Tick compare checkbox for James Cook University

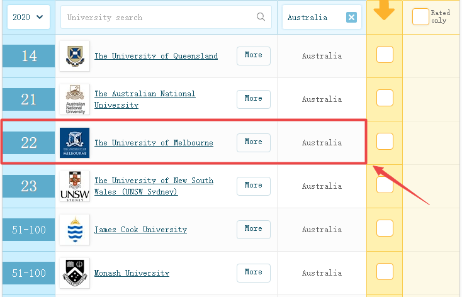click(x=385, y=228)
